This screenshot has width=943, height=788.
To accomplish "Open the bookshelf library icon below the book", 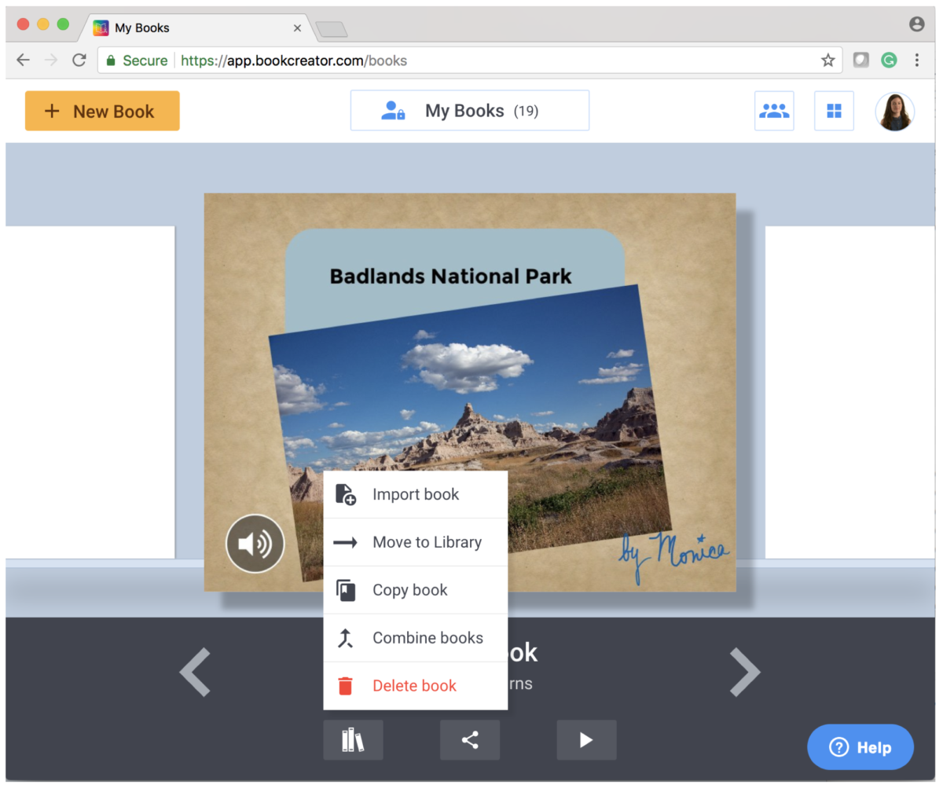I will 352,739.
